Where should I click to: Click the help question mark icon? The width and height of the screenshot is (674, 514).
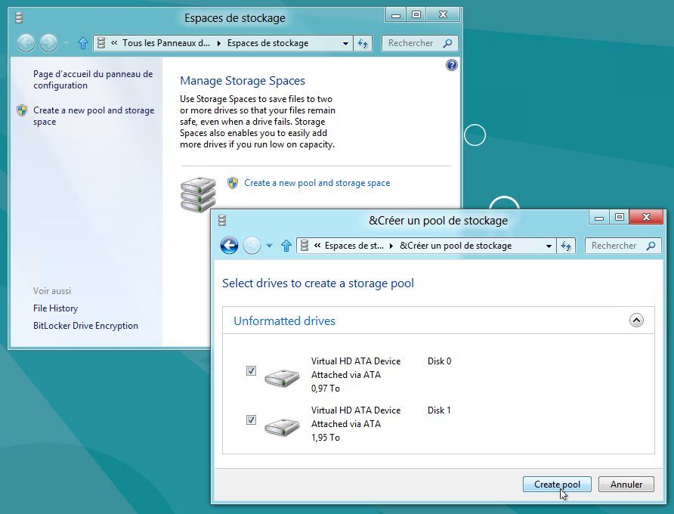tap(452, 65)
